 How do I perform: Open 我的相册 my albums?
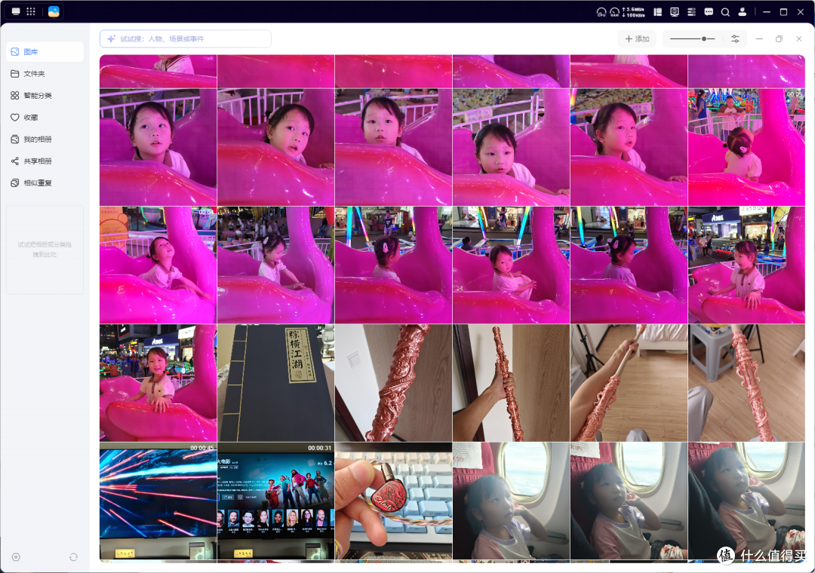45,139
